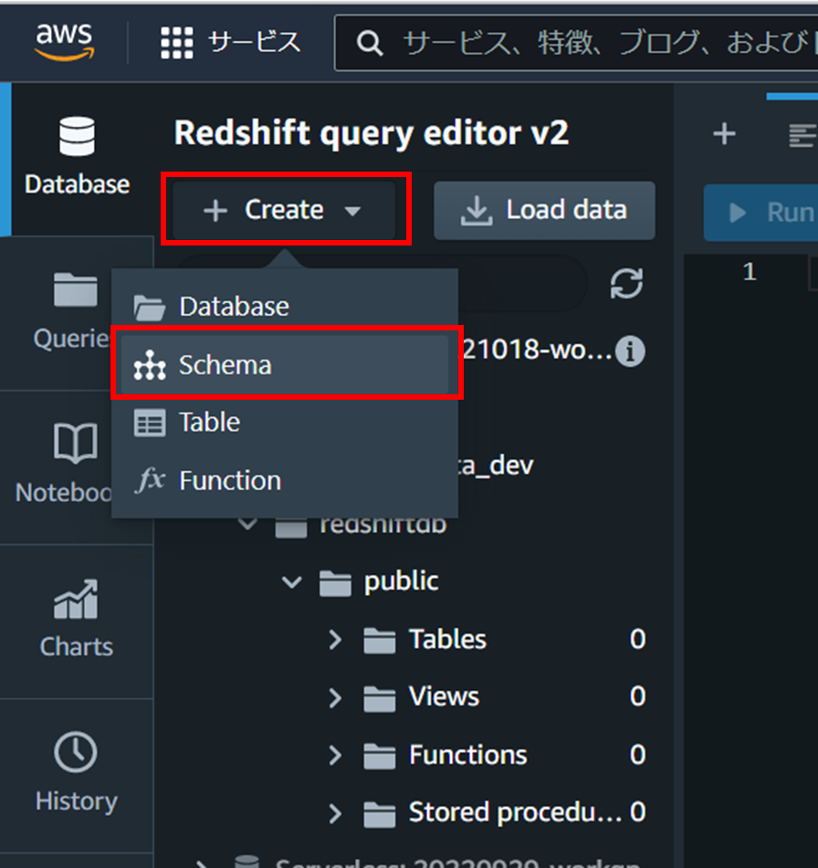The height and width of the screenshot is (868, 818).
Task: Click the Function menu fx icon
Action: point(150,480)
